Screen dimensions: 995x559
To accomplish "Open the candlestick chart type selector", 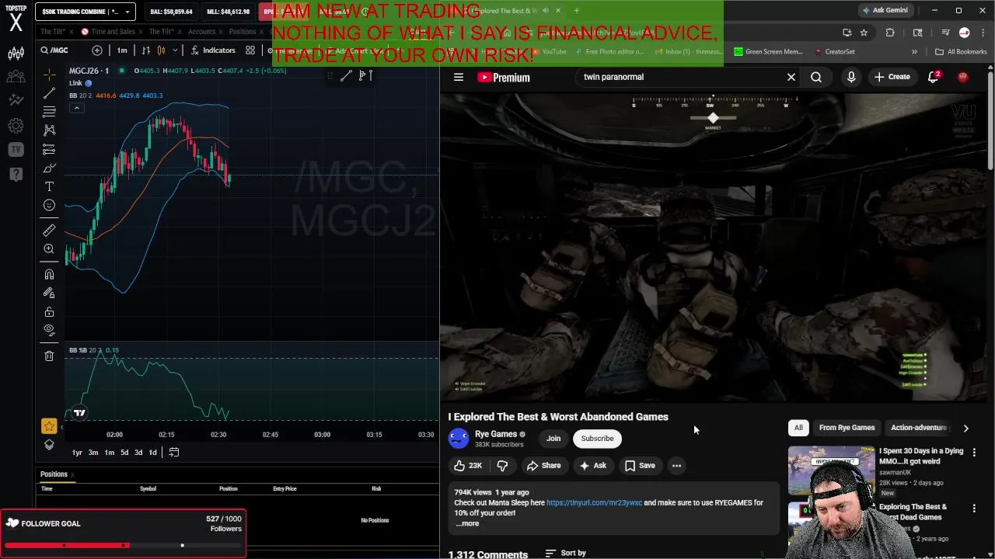I will click(161, 50).
